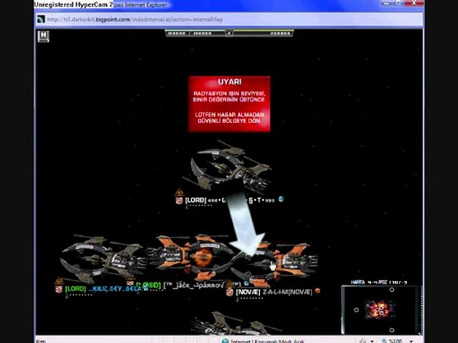The width and height of the screenshot is (458, 343).
Task: Click the Bitti status text in the status bar
Action: tap(41, 341)
